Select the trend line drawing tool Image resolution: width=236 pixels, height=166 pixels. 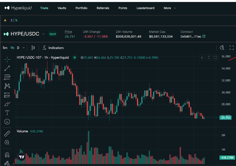(7, 68)
